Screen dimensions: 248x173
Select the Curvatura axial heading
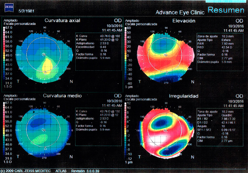(62, 21)
